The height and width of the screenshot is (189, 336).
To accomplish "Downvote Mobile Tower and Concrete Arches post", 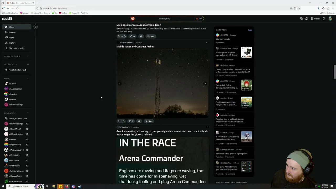I will coord(124,121).
